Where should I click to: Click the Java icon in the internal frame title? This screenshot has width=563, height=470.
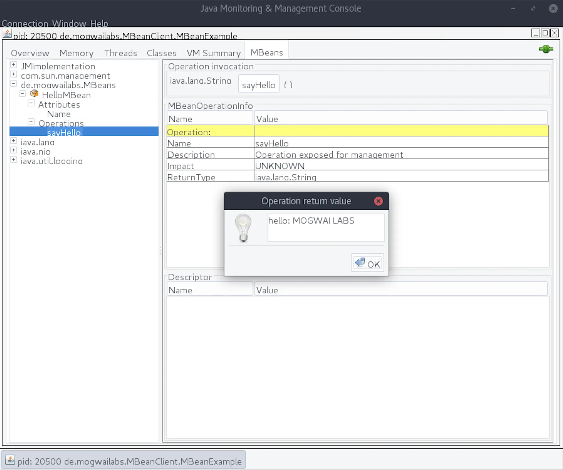(7, 34)
